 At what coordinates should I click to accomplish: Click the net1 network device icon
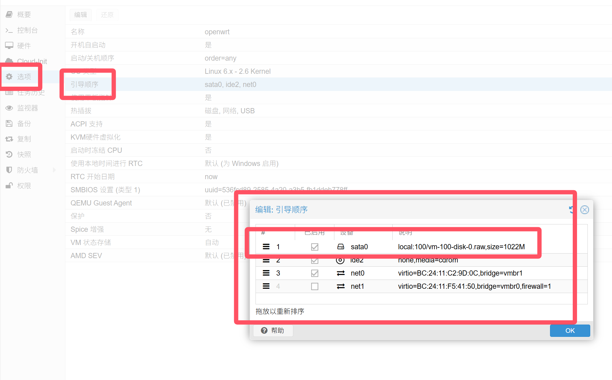[341, 286]
